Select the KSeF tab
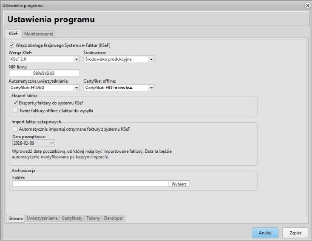 tap(14, 34)
